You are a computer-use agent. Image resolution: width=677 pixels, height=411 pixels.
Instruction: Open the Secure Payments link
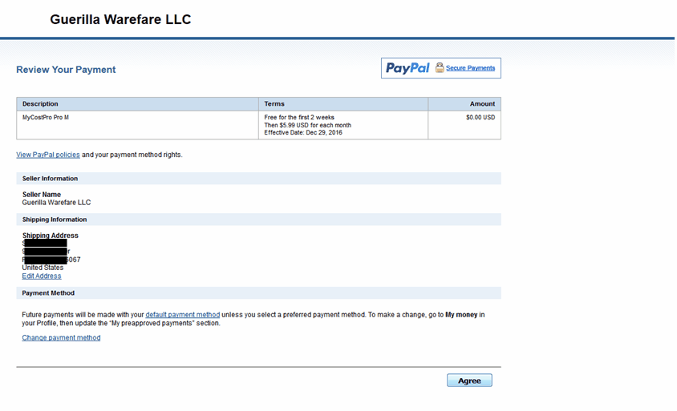coord(470,68)
